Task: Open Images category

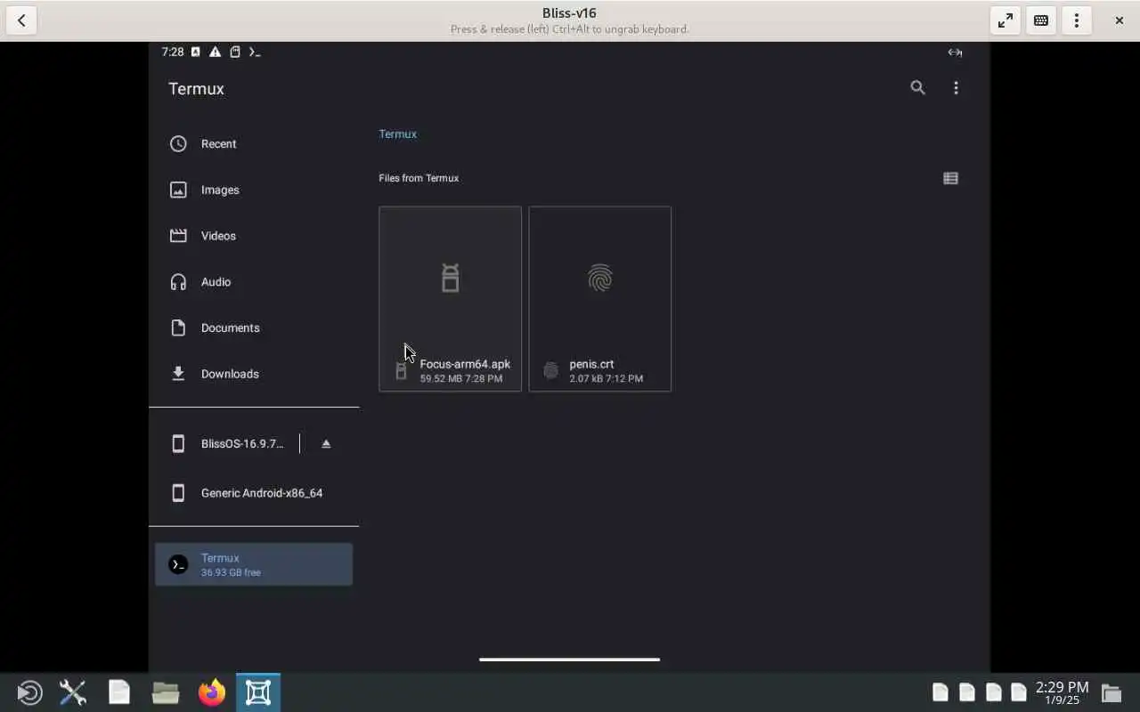Action: (254, 190)
